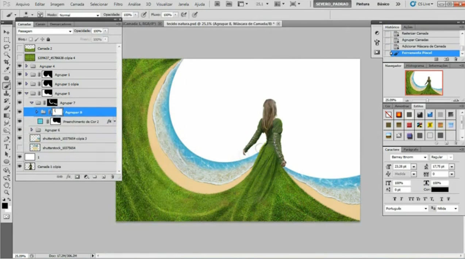This screenshot has width=465, height=259.
Task: Open the Passagem blend mode dropdown
Action: (45, 31)
